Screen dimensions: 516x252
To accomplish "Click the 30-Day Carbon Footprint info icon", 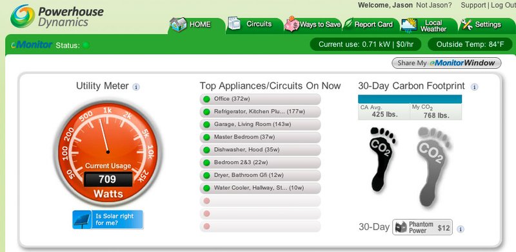I will 474,87.
